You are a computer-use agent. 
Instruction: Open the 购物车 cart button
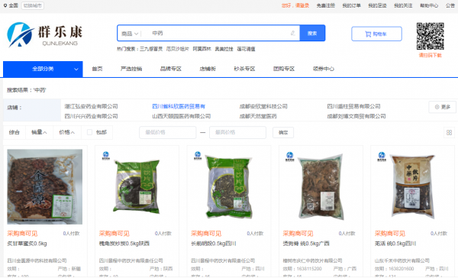pyautogui.click(x=376, y=34)
